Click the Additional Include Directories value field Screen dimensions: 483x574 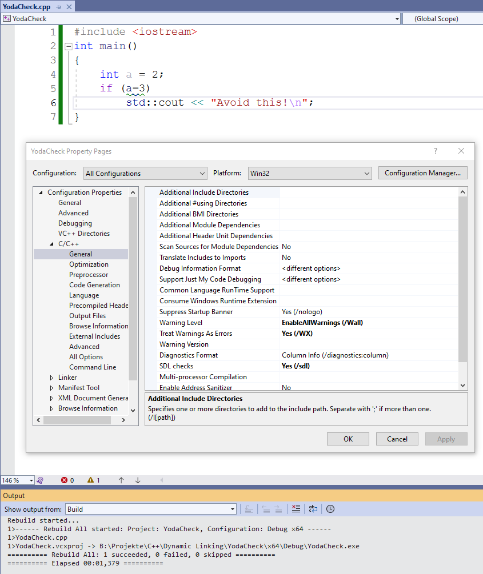point(369,192)
